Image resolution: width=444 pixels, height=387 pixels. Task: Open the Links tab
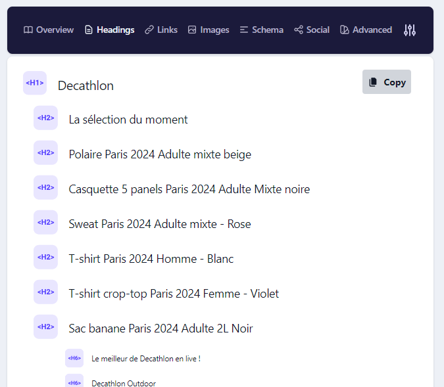pyautogui.click(x=161, y=30)
